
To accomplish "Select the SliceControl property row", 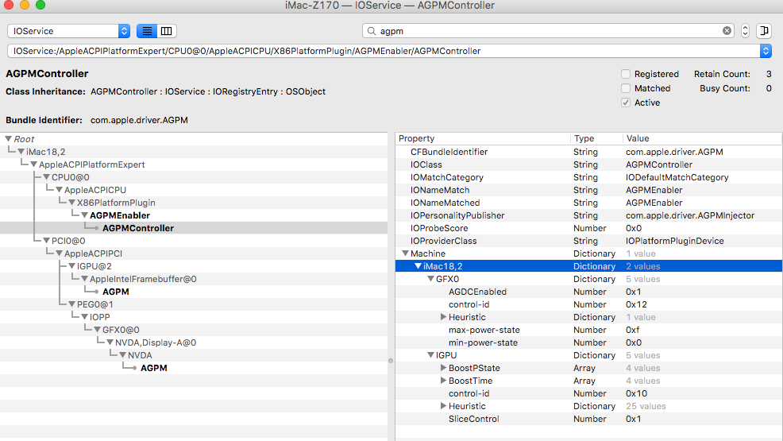I will (x=588, y=419).
